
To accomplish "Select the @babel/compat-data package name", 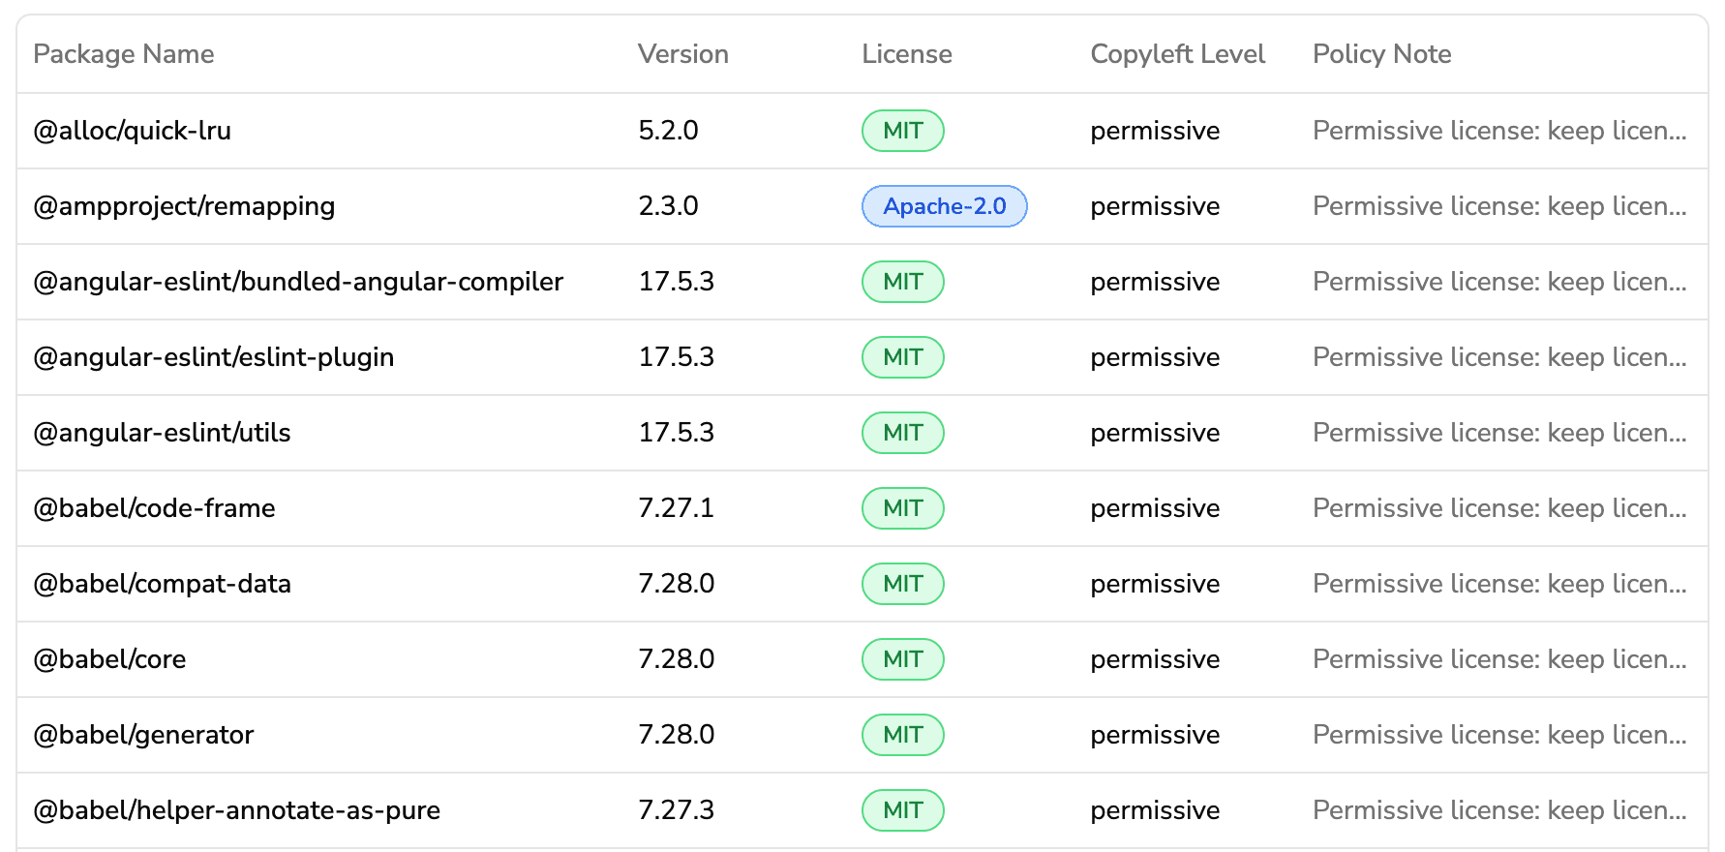I will (162, 584).
